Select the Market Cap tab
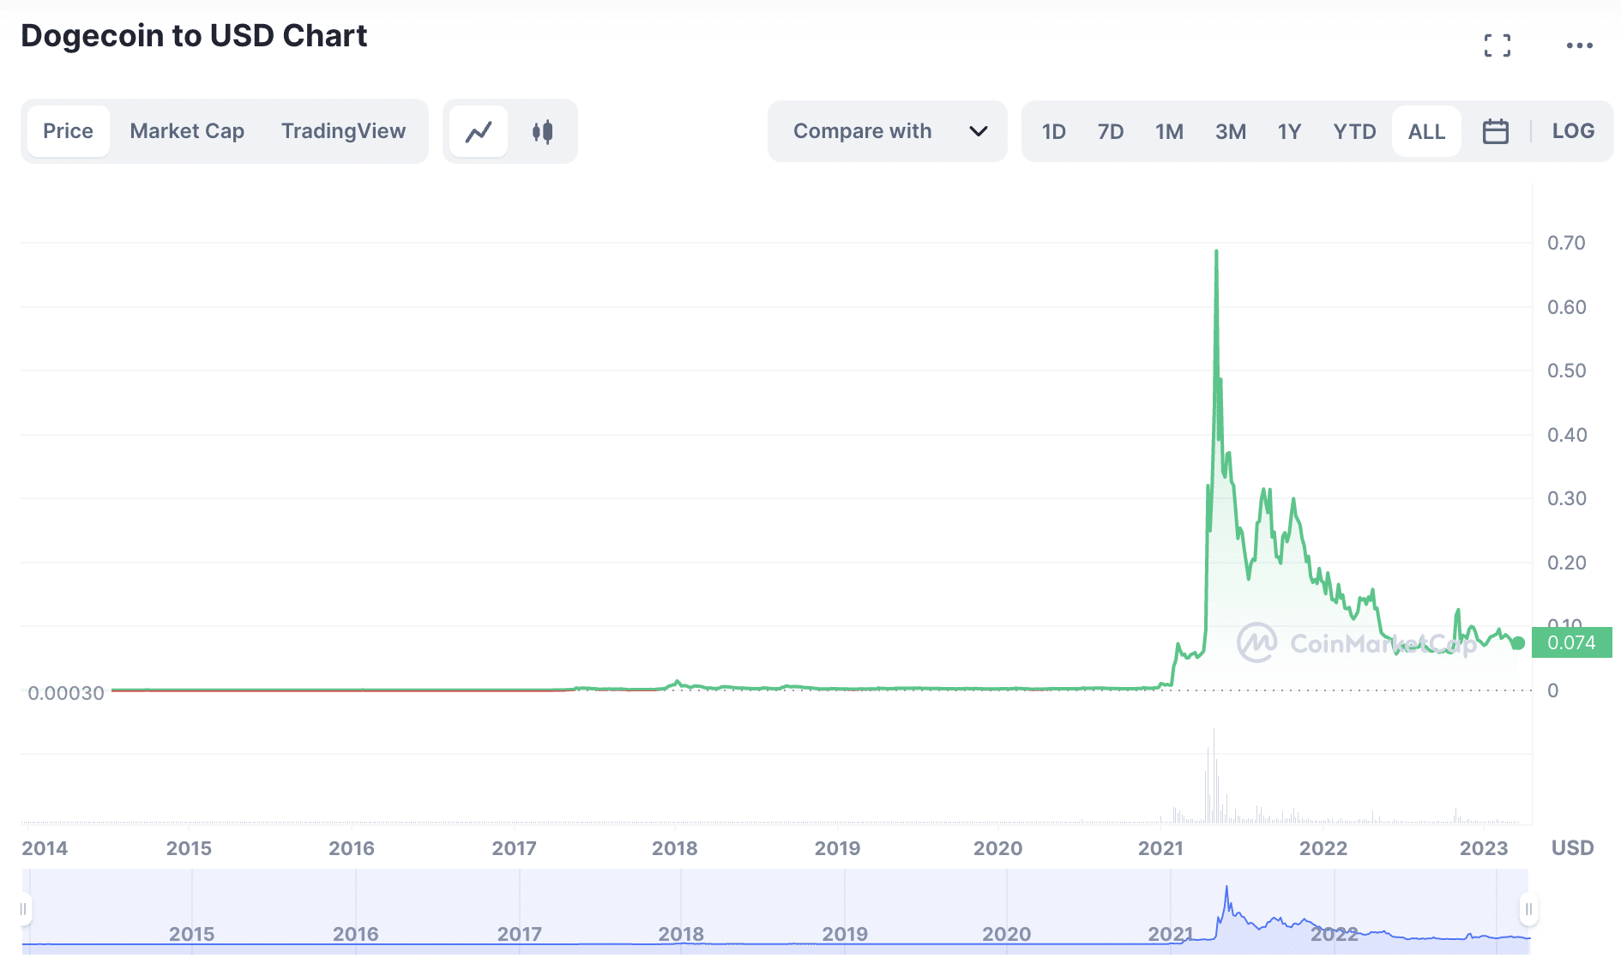1621x964 pixels. tap(187, 131)
